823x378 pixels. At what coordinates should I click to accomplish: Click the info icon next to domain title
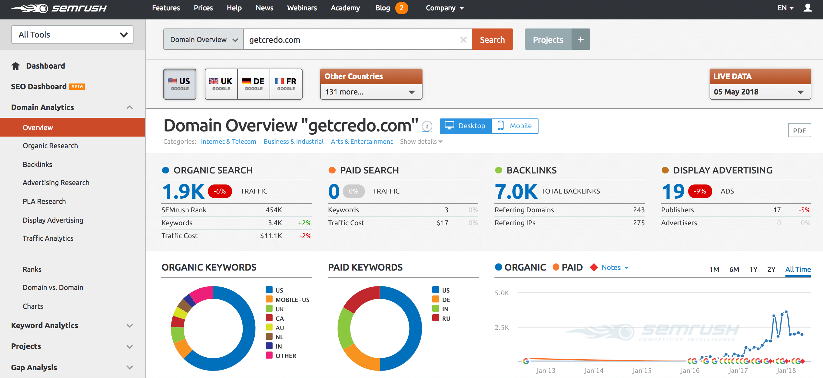[427, 126]
